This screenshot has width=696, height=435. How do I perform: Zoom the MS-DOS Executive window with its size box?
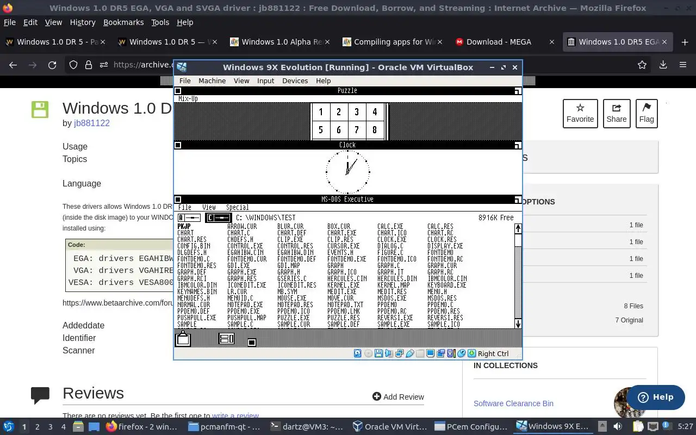tap(518, 200)
